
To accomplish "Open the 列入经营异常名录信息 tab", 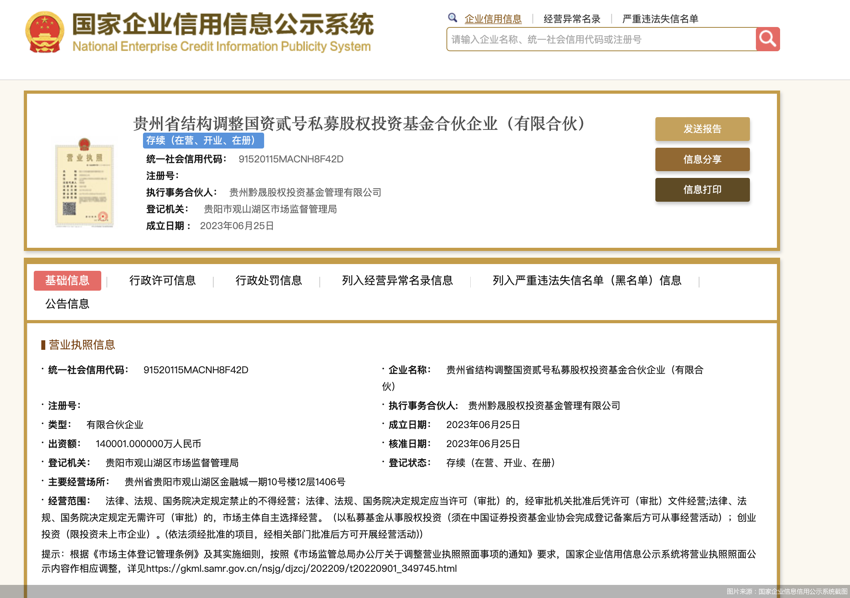I will pos(396,281).
